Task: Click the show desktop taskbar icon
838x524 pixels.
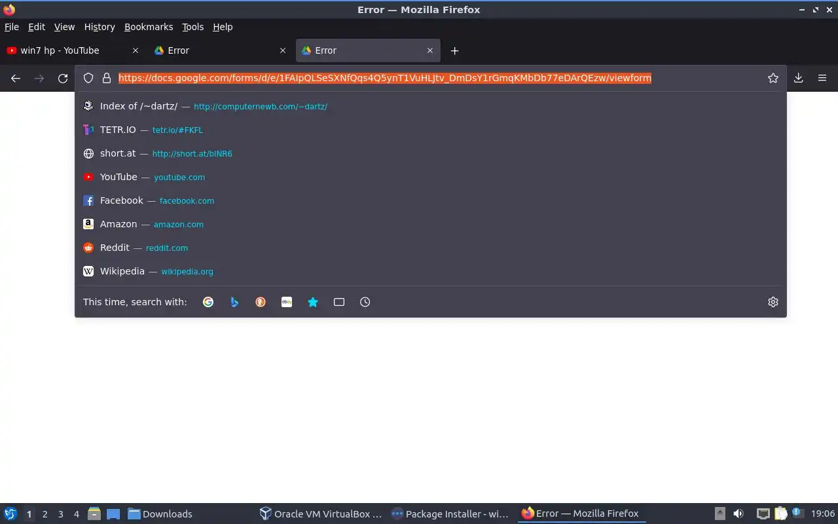Action: point(113,514)
